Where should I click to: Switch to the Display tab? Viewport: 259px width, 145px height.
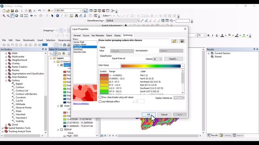tap(117, 35)
